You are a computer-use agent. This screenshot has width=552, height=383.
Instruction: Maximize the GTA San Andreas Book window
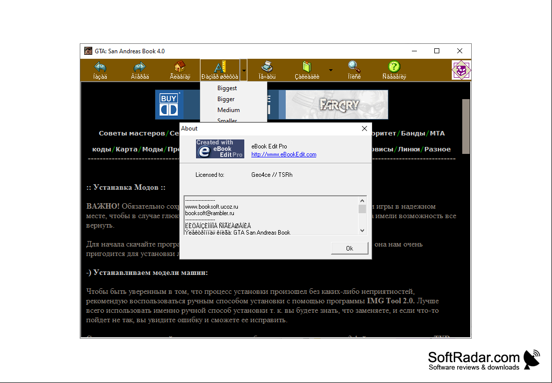437,51
